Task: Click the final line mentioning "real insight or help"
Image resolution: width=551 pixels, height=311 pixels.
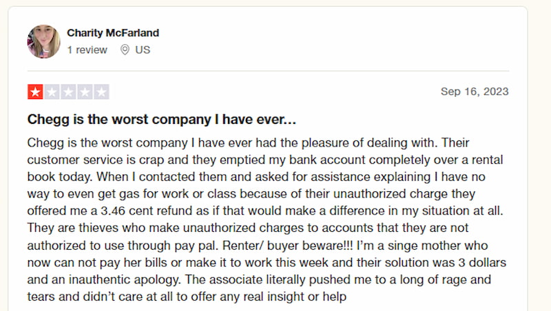Action: (x=187, y=297)
